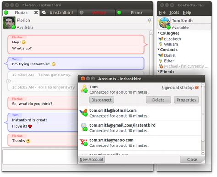The width and height of the screenshot is (217, 177).
Task: Toggle the Sign-on at startup checkbox
Action: pyautogui.click(x=197, y=87)
